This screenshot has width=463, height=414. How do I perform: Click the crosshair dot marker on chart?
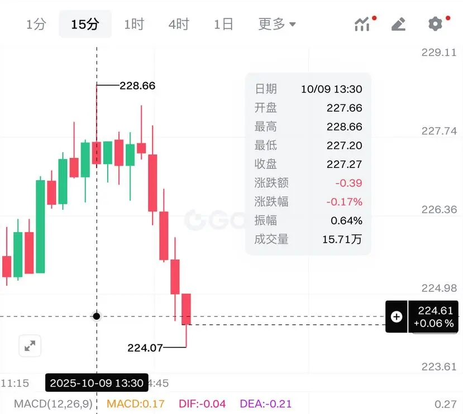(97, 316)
